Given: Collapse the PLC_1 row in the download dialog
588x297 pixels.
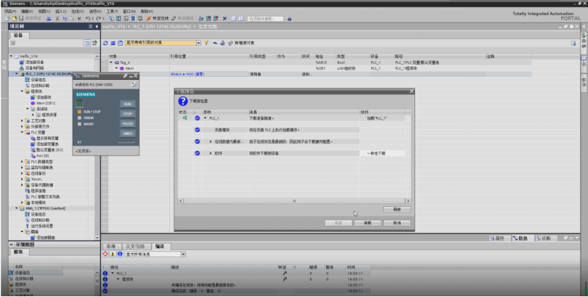Looking at the screenshot, I should pos(205,118).
